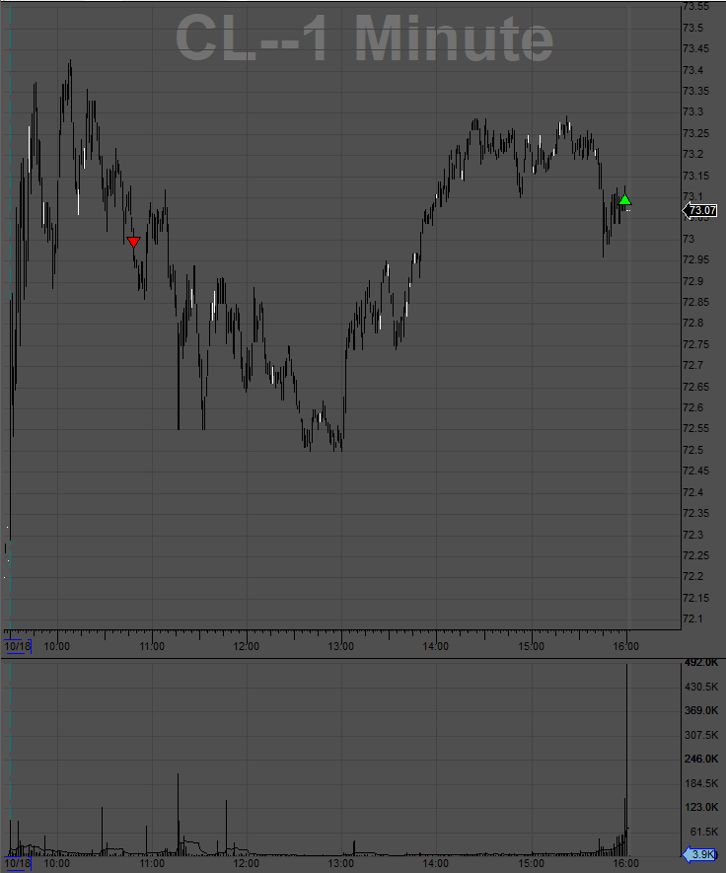
Task: Click 11:00 on the price chart time axis
Action: pyautogui.click(x=152, y=646)
